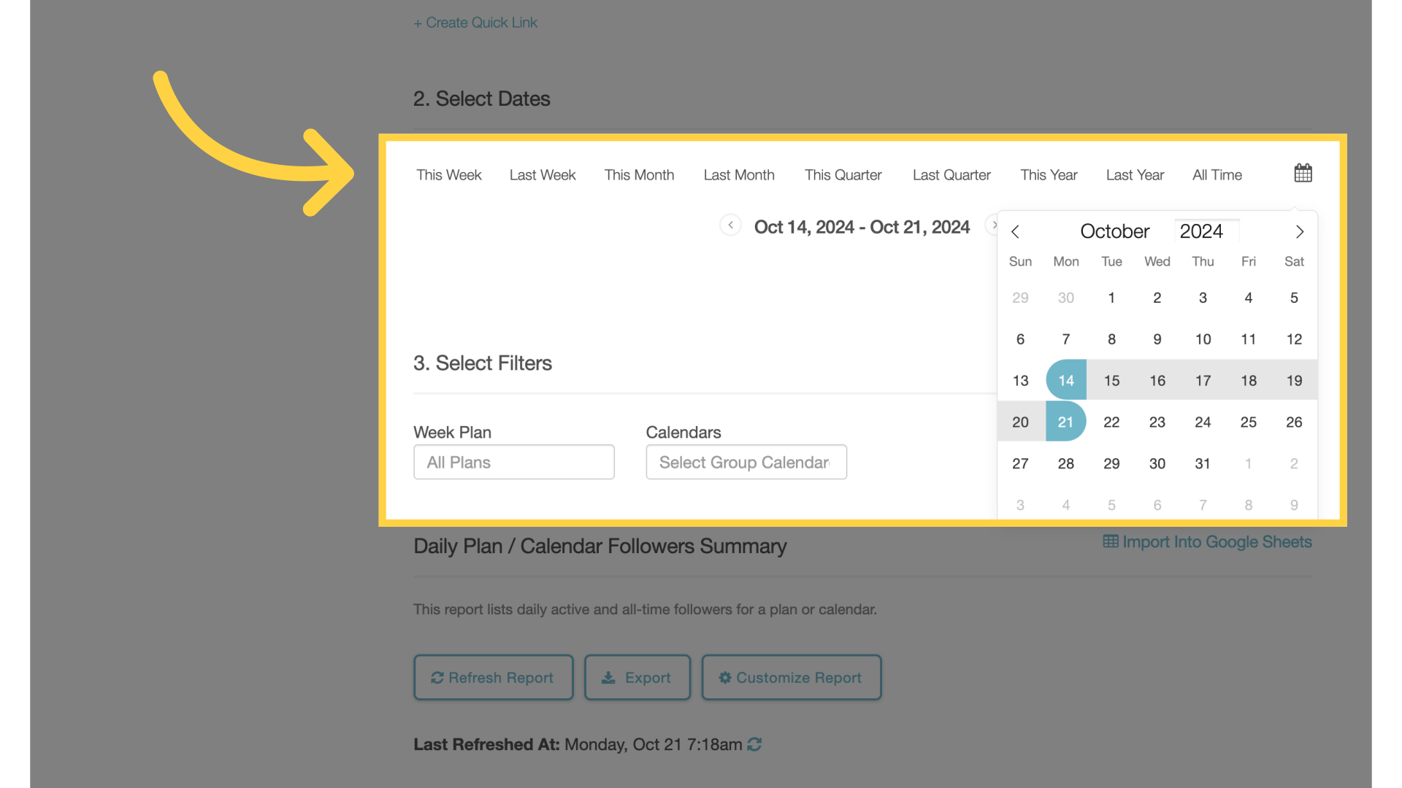Screen dimensions: 1402x788
Task: Select 'This Quarter' date filter option
Action: (843, 174)
